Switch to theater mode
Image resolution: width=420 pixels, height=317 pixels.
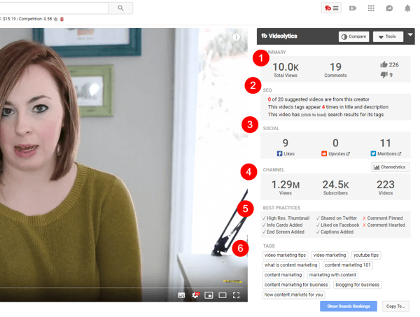[x=223, y=295]
